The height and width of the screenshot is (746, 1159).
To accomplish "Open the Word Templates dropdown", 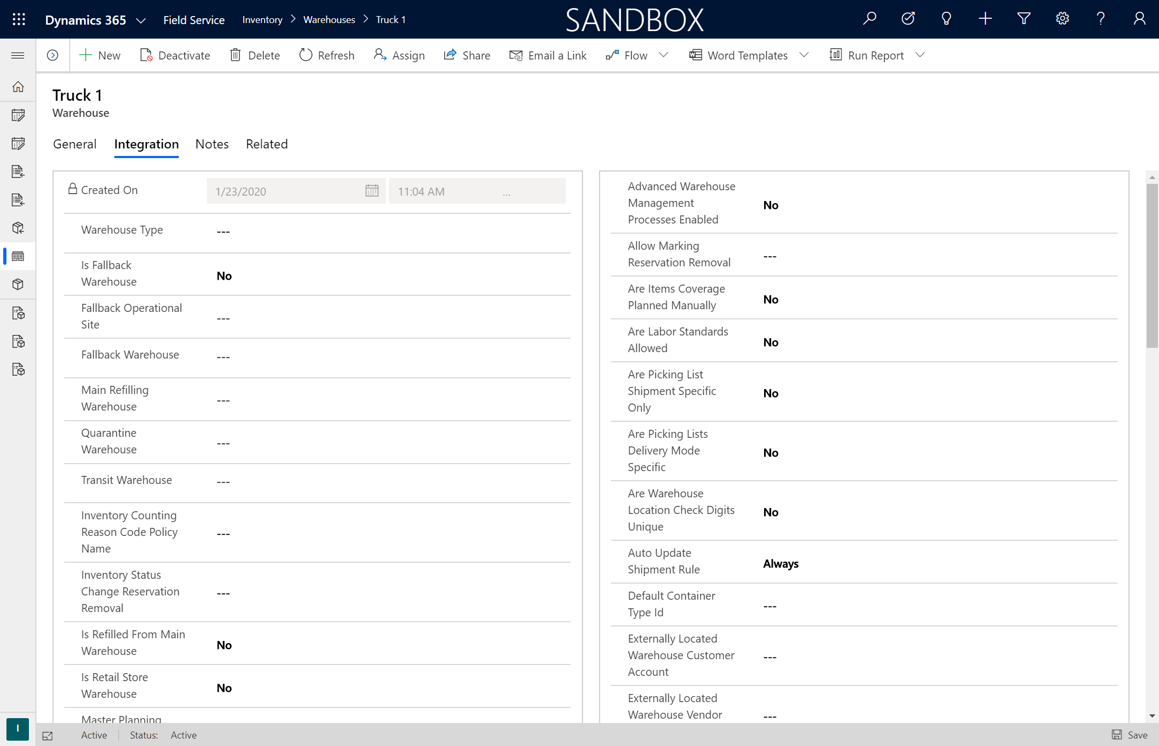I will (803, 55).
